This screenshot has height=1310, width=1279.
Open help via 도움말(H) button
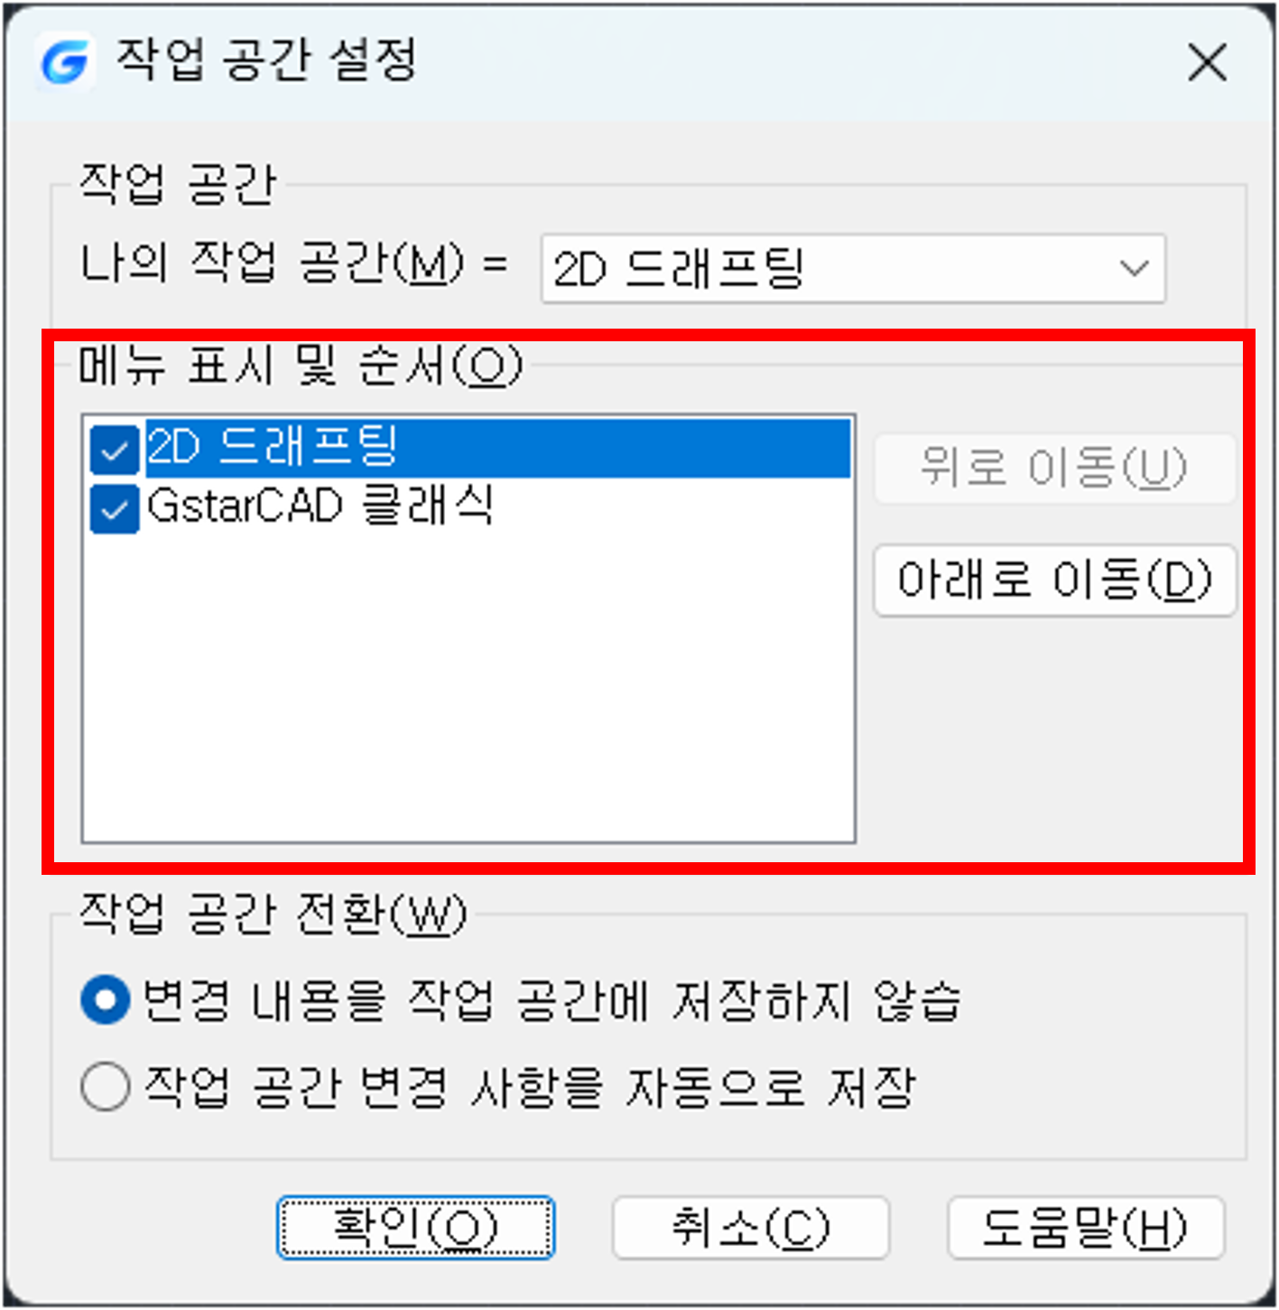click(1086, 1228)
